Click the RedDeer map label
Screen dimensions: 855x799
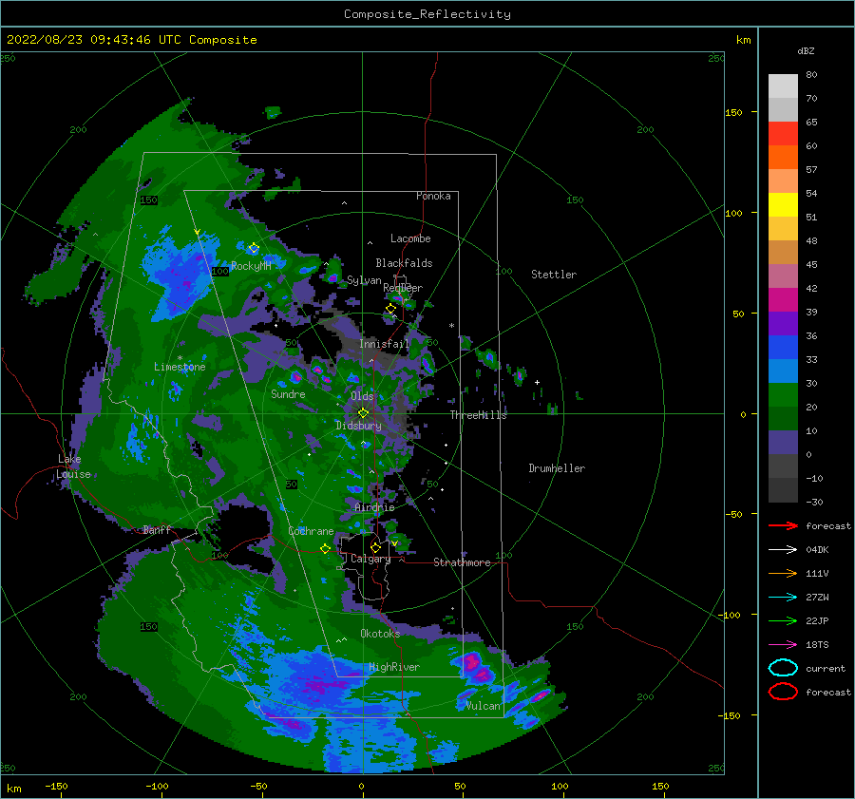coord(403,288)
